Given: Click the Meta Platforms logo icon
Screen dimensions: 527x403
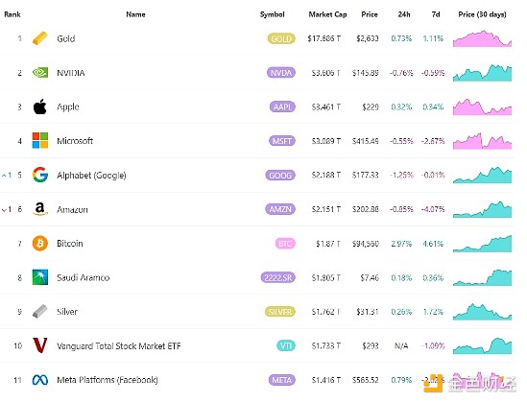Looking at the screenshot, I should [40, 380].
